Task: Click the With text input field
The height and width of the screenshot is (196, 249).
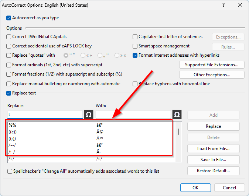Action: (133, 114)
